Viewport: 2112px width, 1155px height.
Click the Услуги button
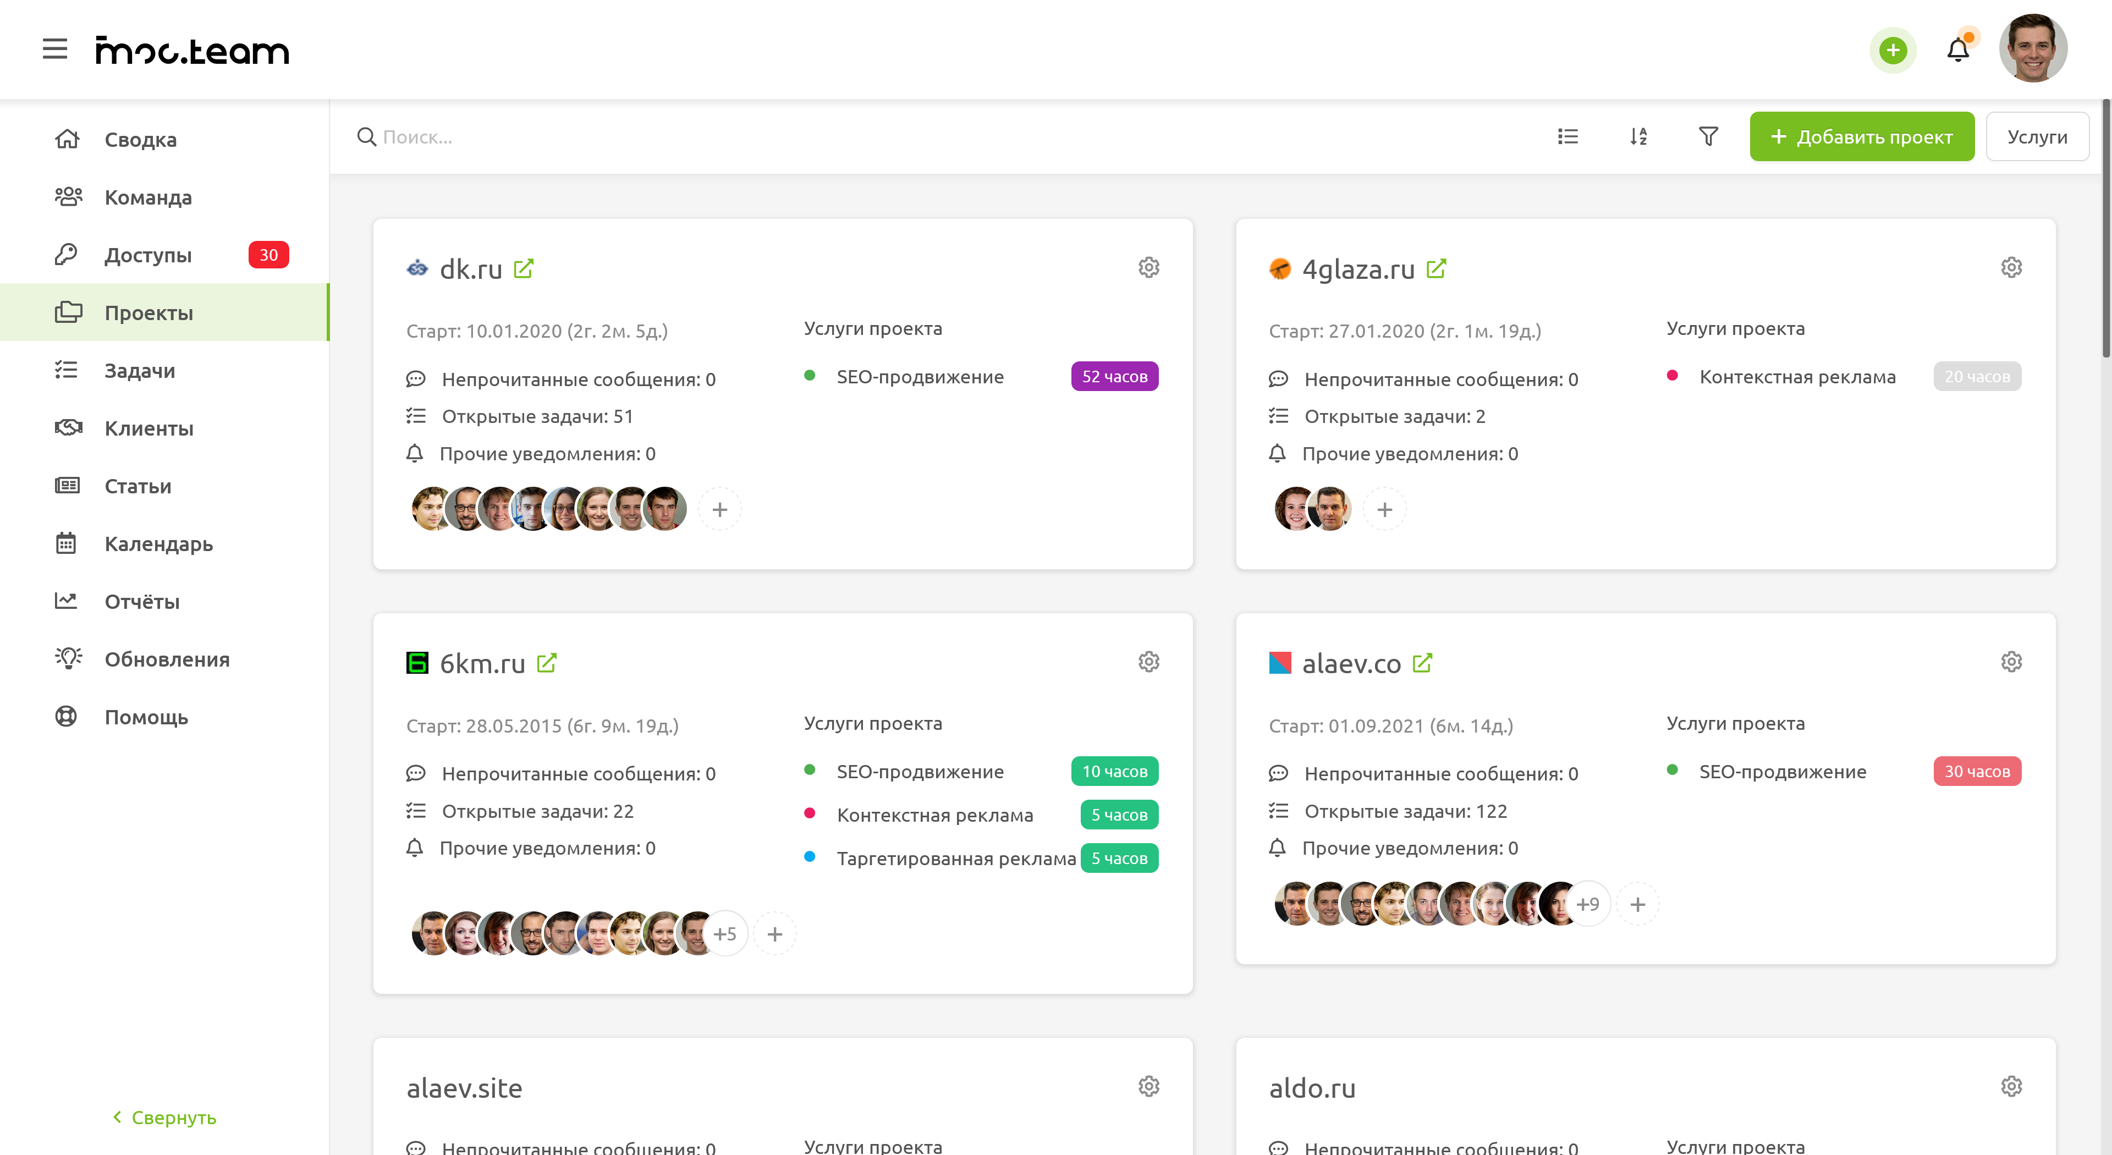2037,137
